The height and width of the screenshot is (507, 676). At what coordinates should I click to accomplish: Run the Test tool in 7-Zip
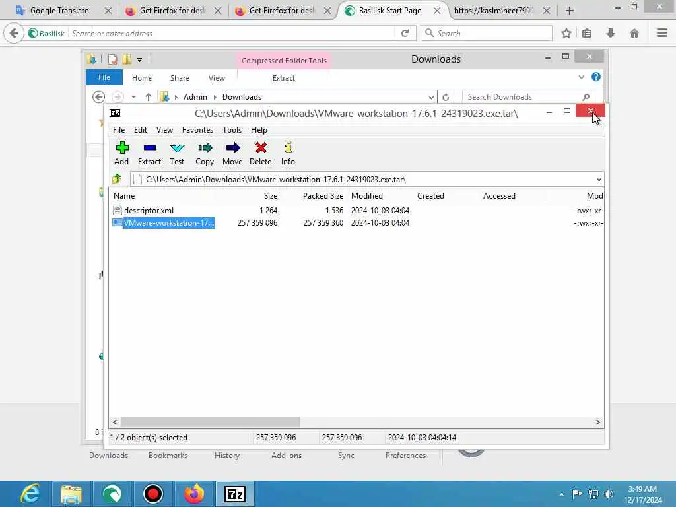(177, 153)
